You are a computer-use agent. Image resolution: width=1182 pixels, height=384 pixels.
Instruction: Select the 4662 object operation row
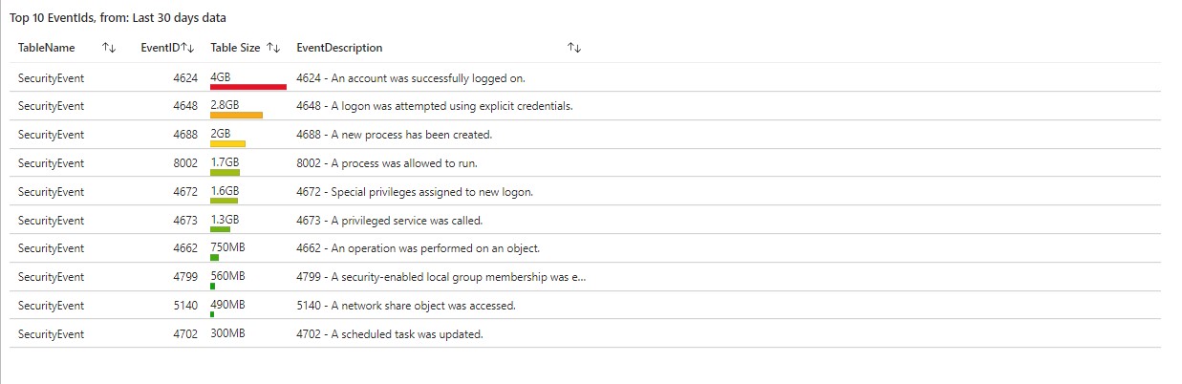pos(587,248)
